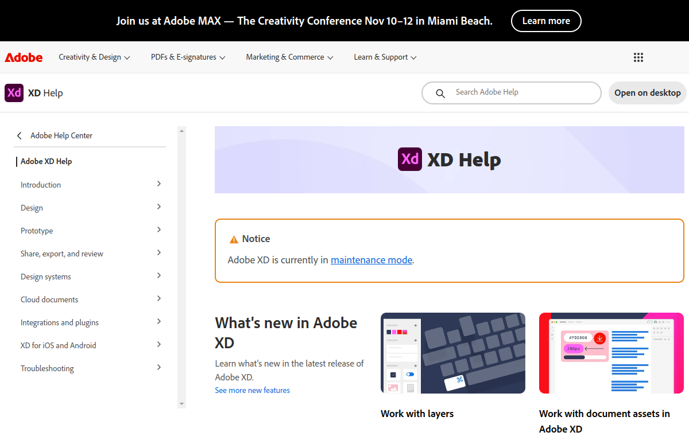Open the Design systems sidebar item
Image resolution: width=689 pixels, height=436 pixels.
[x=46, y=277]
